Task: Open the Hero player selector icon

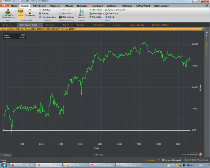Action: click(x=8, y=11)
